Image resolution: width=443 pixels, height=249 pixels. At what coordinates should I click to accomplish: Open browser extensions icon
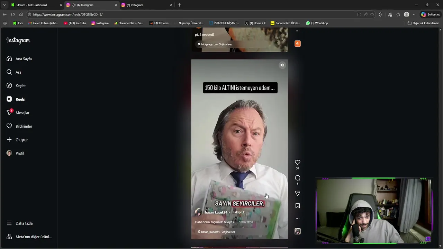click(x=381, y=15)
